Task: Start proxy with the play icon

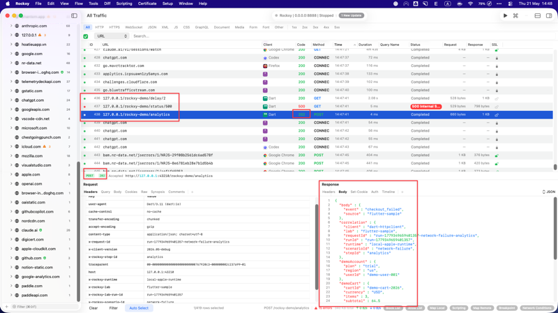Action: [x=505, y=15]
